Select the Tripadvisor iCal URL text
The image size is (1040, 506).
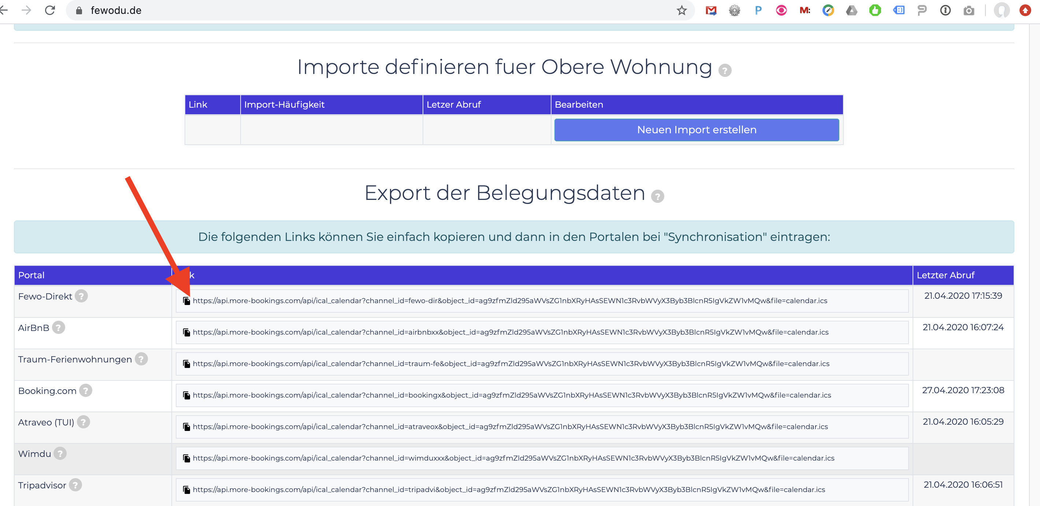pos(509,490)
